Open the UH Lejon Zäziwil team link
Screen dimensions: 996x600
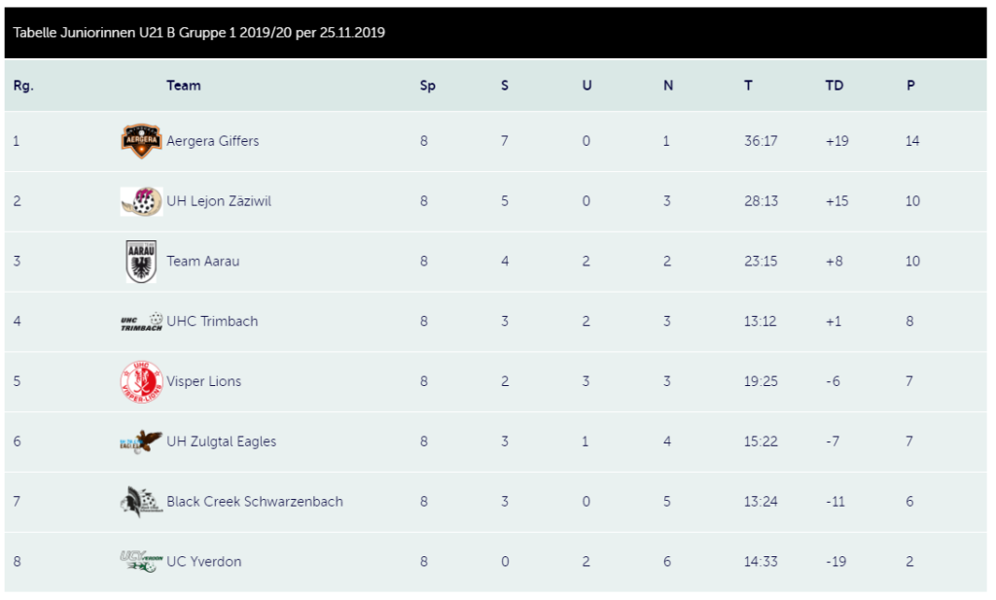pos(219,201)
